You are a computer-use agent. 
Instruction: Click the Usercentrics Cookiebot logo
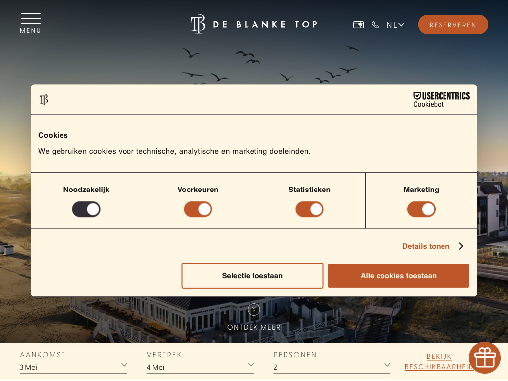(x=441, y=99)
